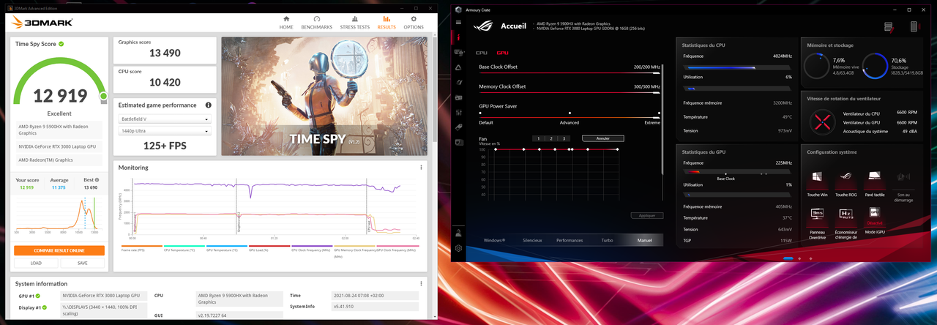Screen dimensions: 937x325
Task: Adjust the Base Clock Offset slider
Action: (x=570, y=73)
